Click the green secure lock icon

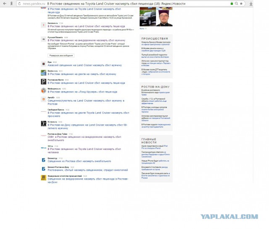tap(232, 3)
